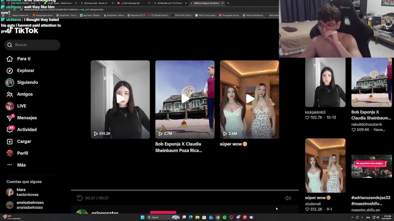Play súper wow video with 2.6M views
Image resolution: width=394 pixels, height=221 pixels.
point(249,99)
